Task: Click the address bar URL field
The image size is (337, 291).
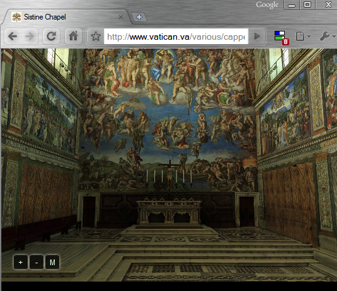Action: 176,37
